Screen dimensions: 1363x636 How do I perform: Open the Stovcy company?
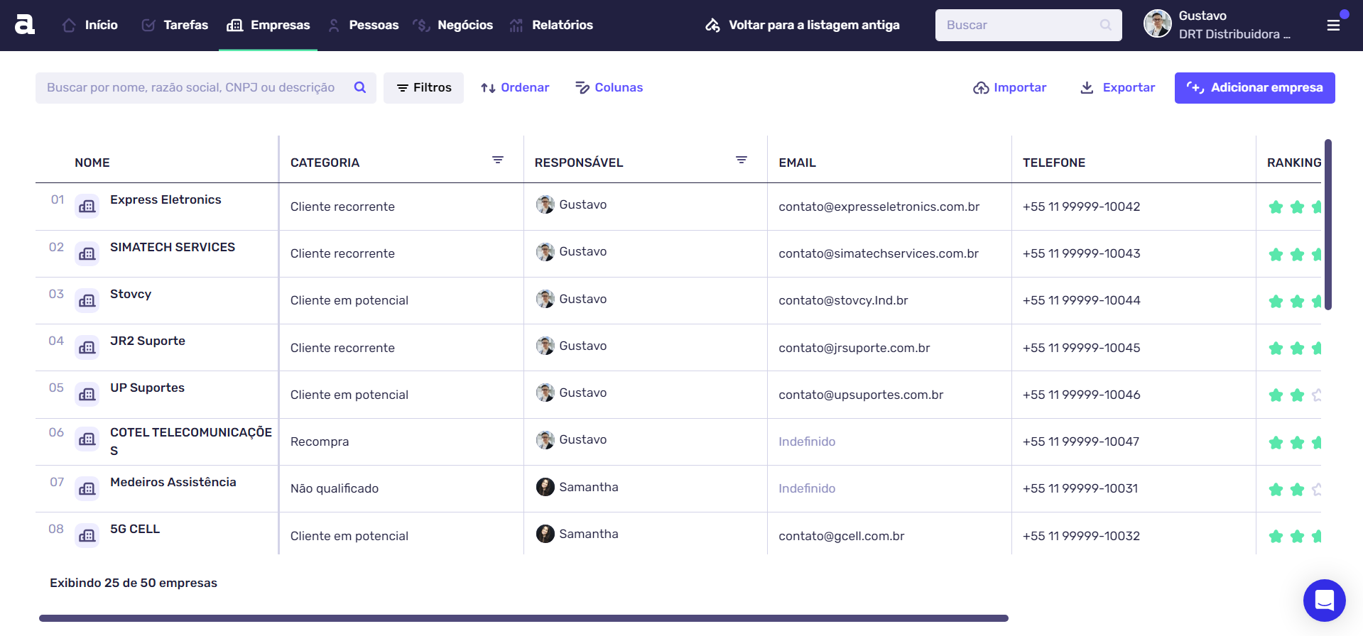click(x=131, y=294)
